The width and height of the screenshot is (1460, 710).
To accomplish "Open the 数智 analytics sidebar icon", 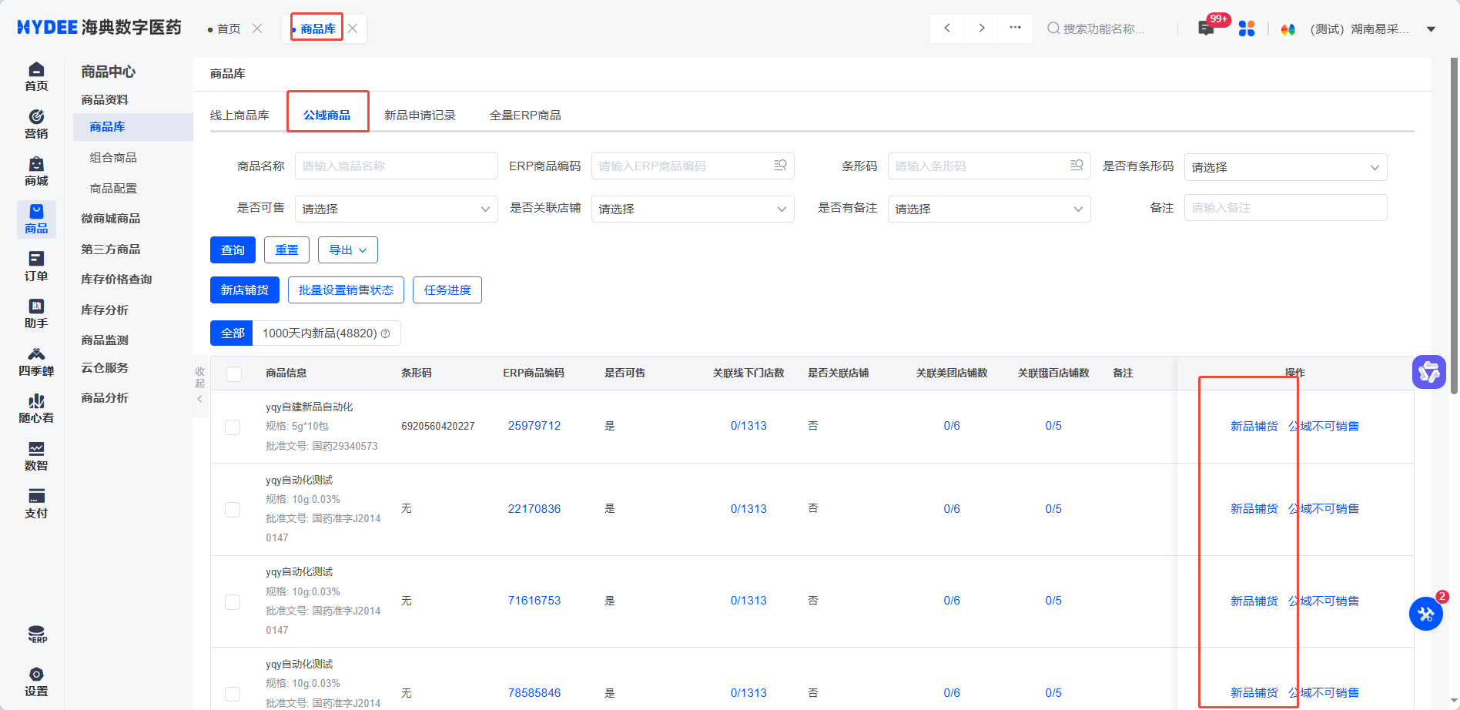I will coord(36,456).
